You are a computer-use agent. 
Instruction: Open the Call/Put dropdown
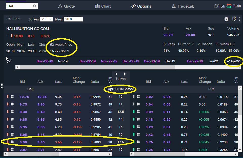coord(14,19)
